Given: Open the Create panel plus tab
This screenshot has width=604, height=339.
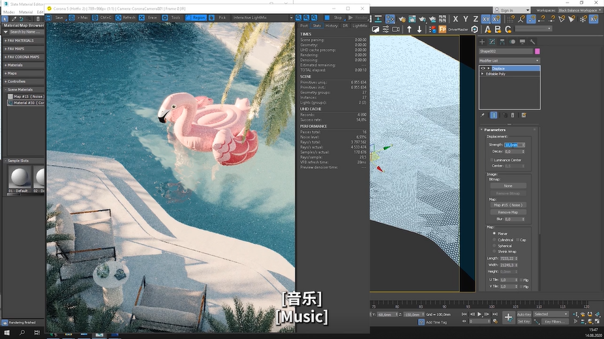Looking at the screenshot, I should (x=482, y=42).
